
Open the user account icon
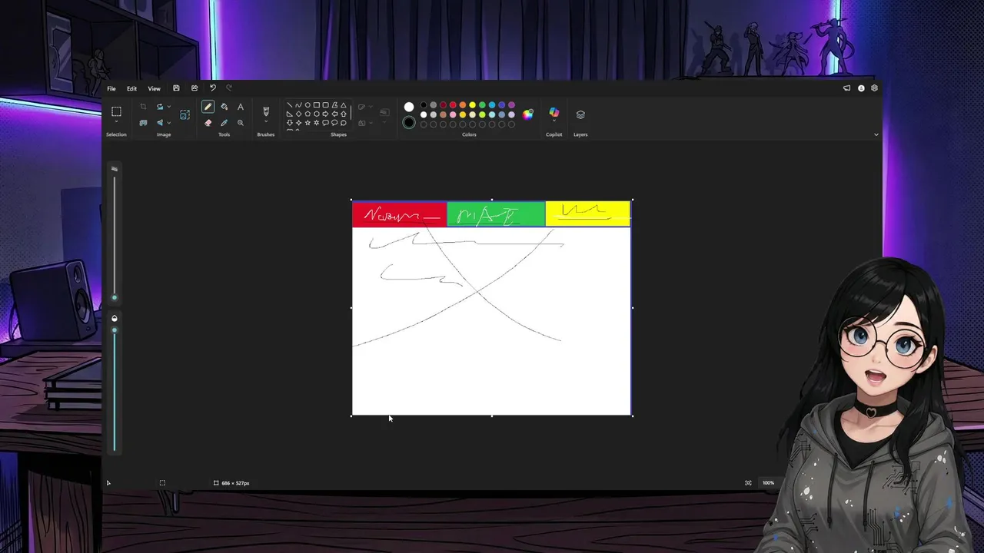861,88
